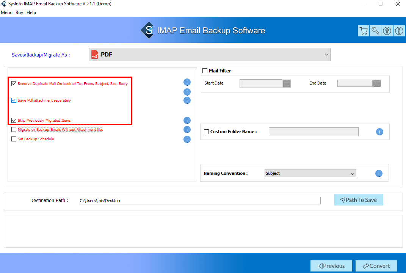Tick the Custom Folder Name checkbox
Viewport: 406px width, 273px height.
pyautogui.click(x=206, y=132)
